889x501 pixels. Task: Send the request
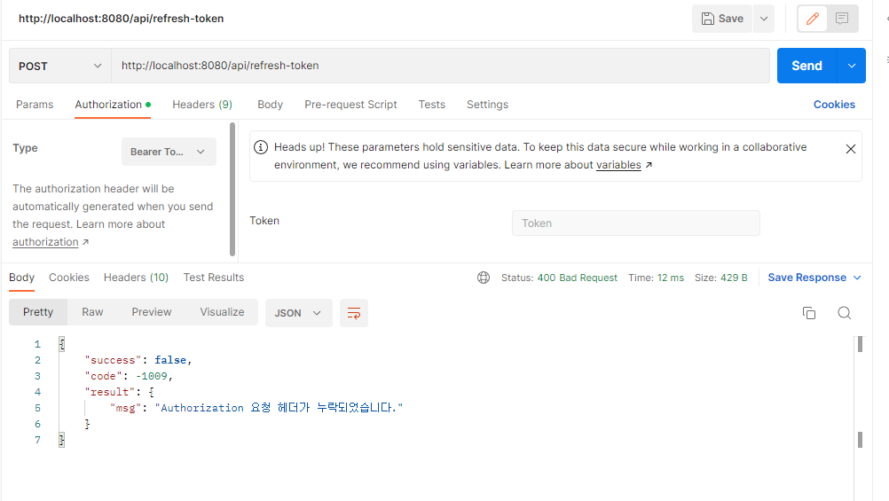[806, 66]
